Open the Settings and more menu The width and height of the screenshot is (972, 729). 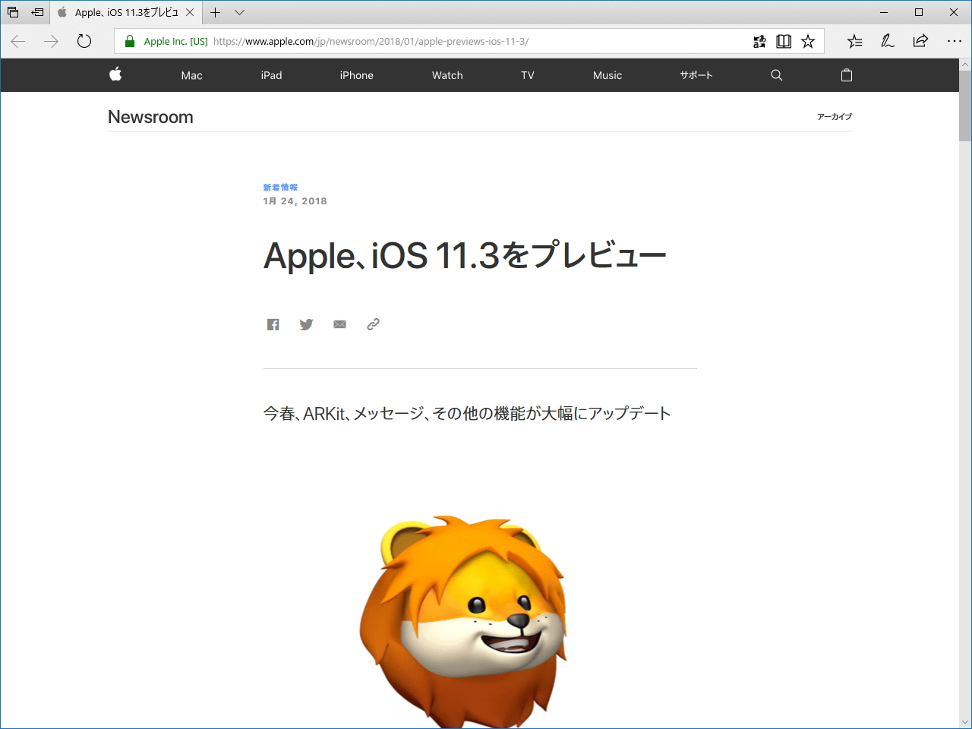(x=955, y=42)
